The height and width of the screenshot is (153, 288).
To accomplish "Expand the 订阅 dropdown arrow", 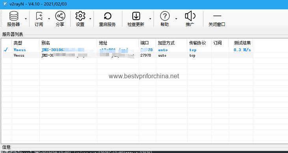I will pos(49,19).
